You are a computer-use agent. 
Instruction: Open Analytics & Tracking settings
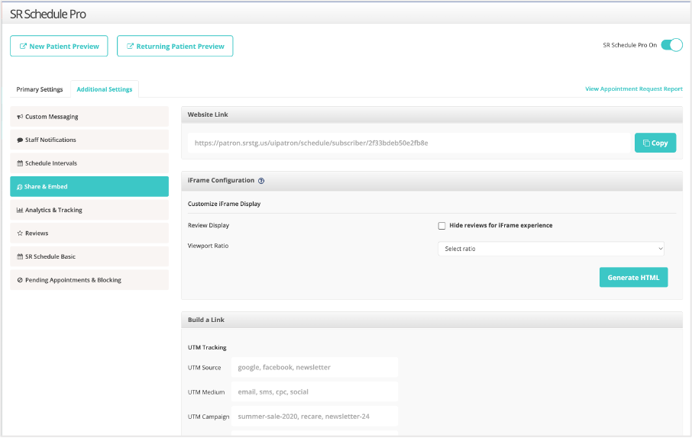tap(89, 210)
